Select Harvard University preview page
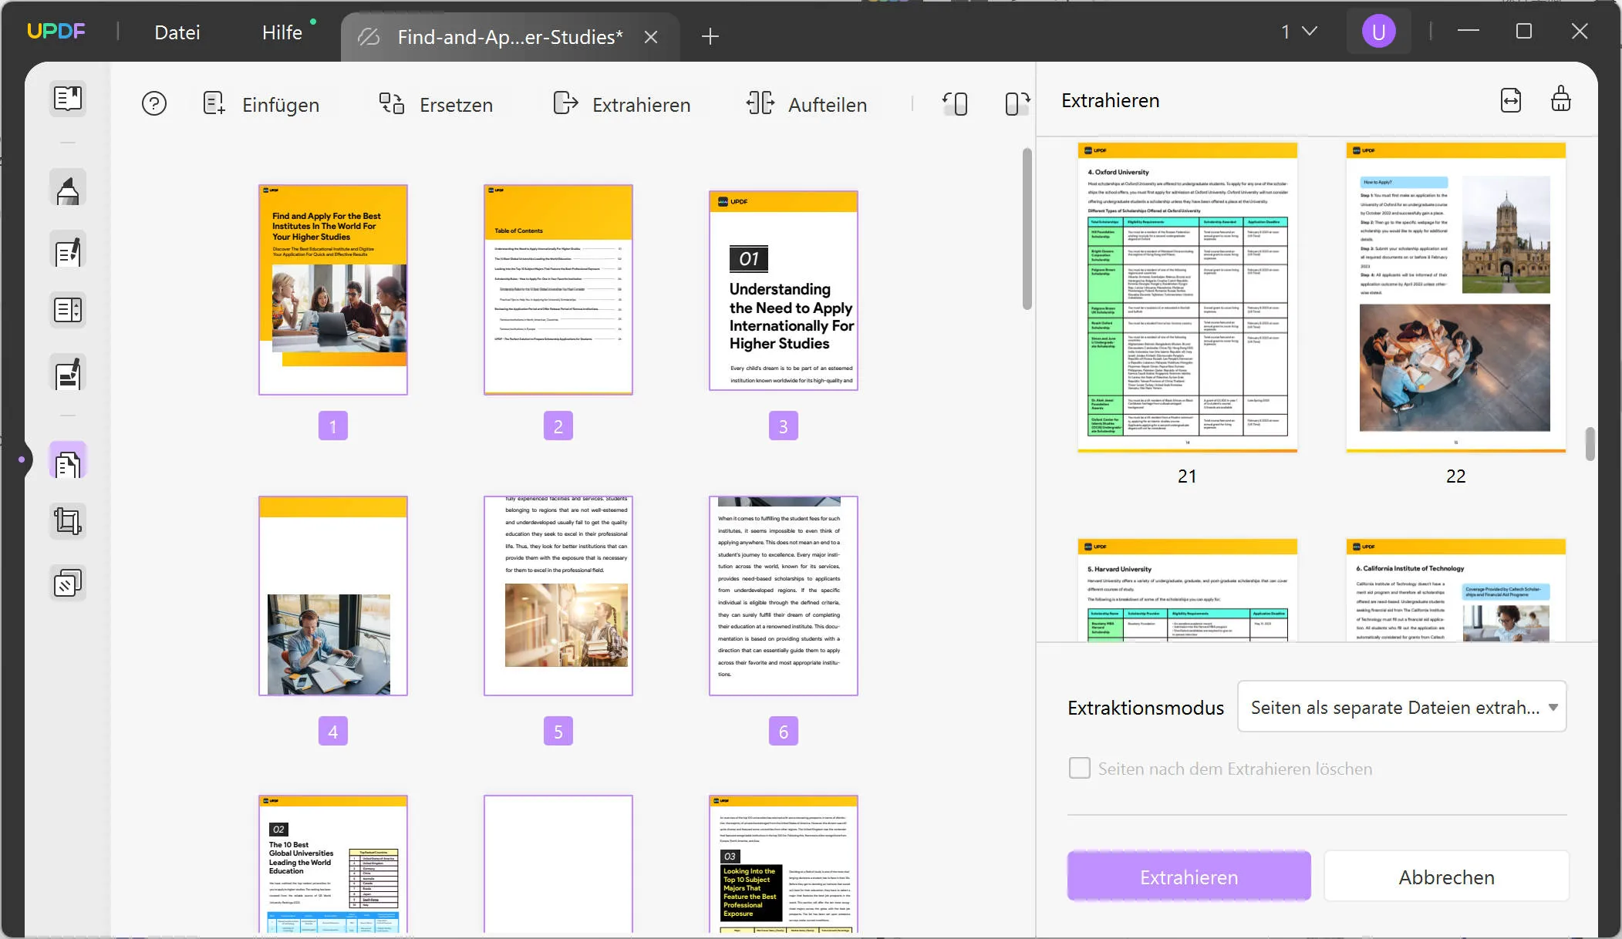1622x939 pixels. pyautogui.click(x=1188, y=590)
